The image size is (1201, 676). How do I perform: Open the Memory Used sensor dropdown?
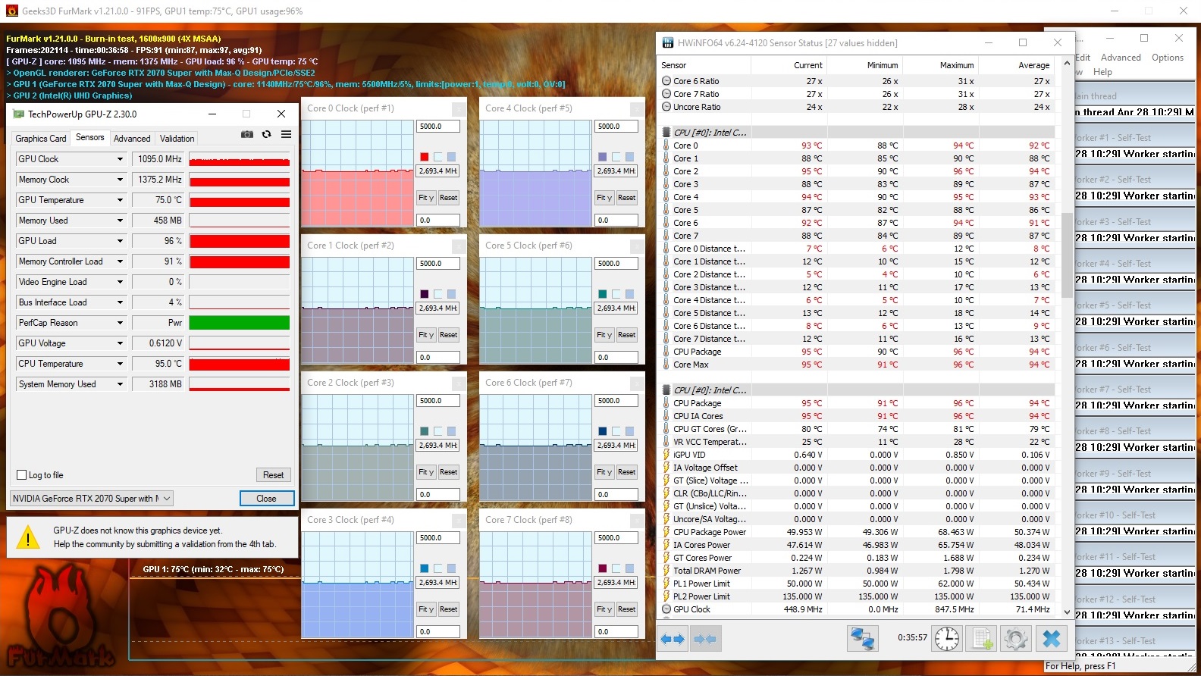coord(120,221)
